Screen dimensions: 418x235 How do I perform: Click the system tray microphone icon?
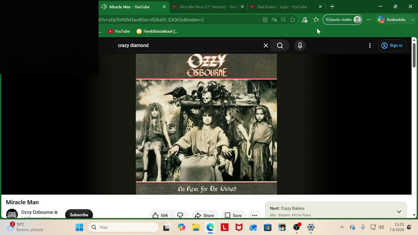click(x=363, y=227)
